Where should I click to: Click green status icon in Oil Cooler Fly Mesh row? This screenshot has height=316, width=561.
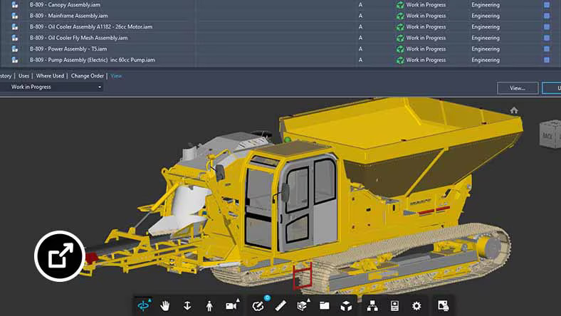click(400, 38)
